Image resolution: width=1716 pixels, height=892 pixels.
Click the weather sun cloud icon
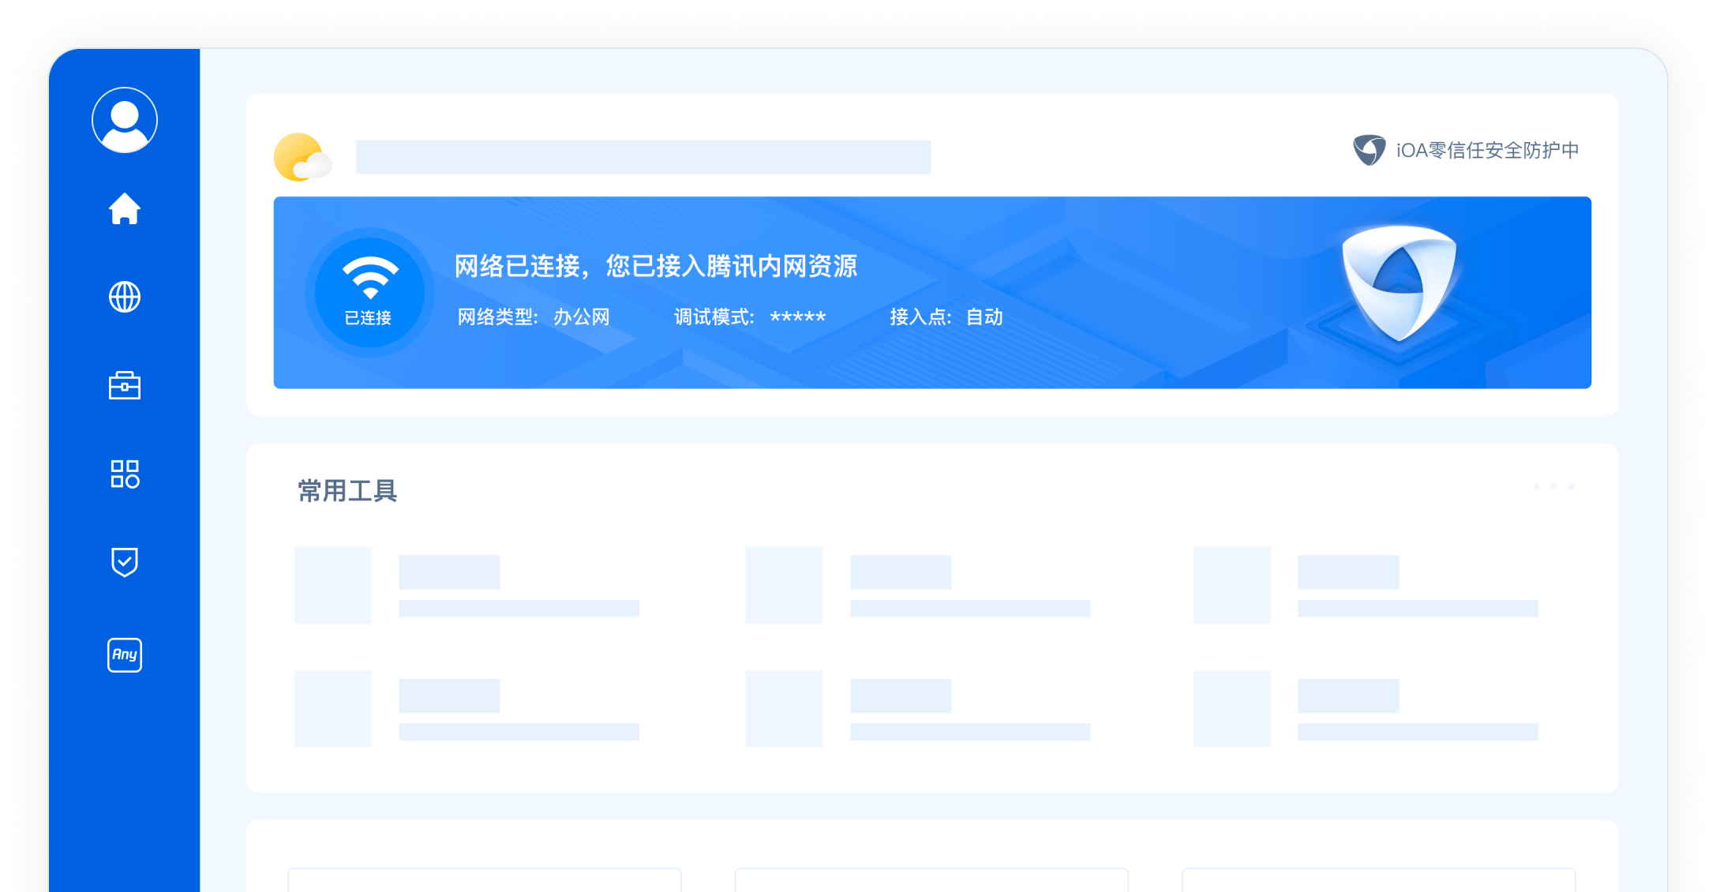pyautogui.click(x=302, y=157)
